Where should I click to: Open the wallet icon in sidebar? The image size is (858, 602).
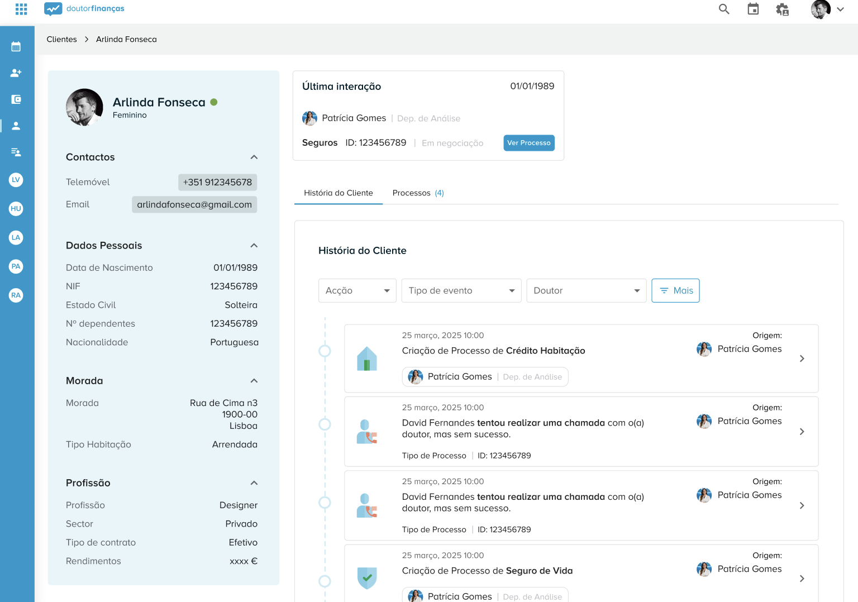tap(16, 99)
